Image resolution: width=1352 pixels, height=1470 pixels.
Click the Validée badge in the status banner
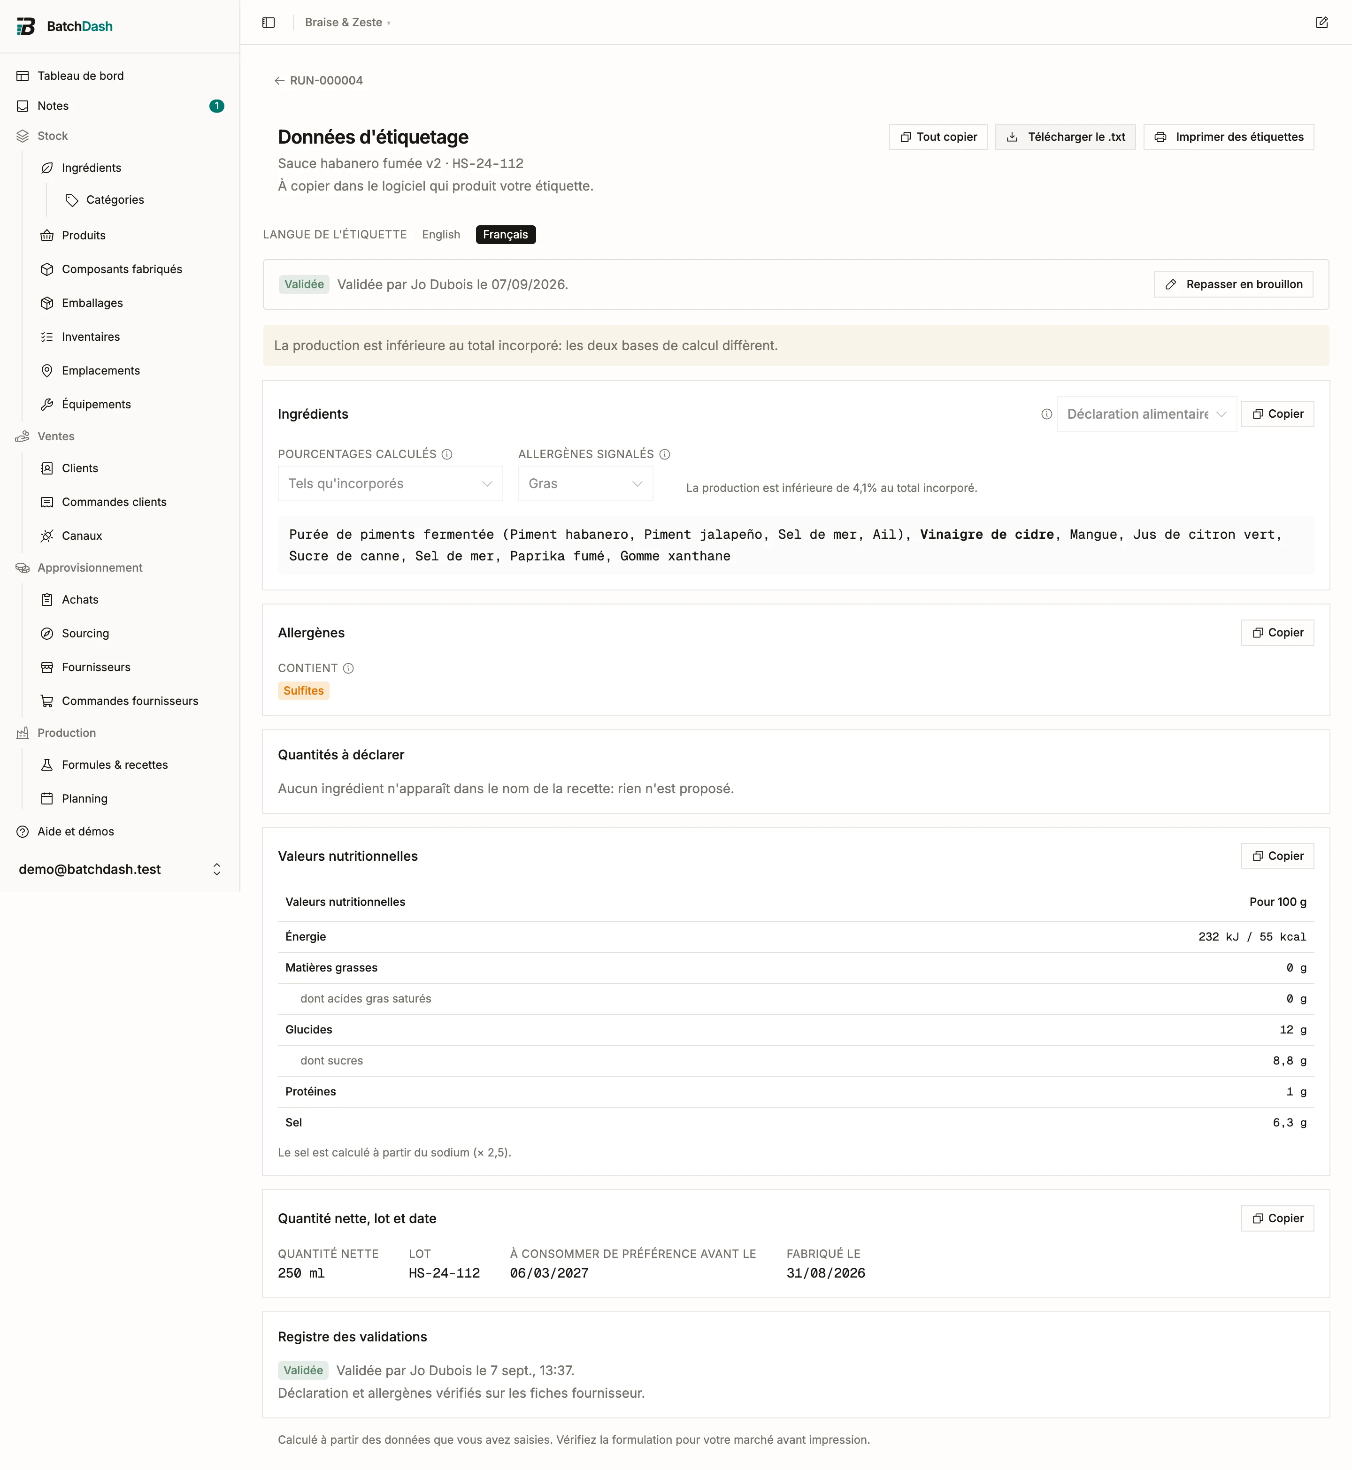click(x=304, y=284)
